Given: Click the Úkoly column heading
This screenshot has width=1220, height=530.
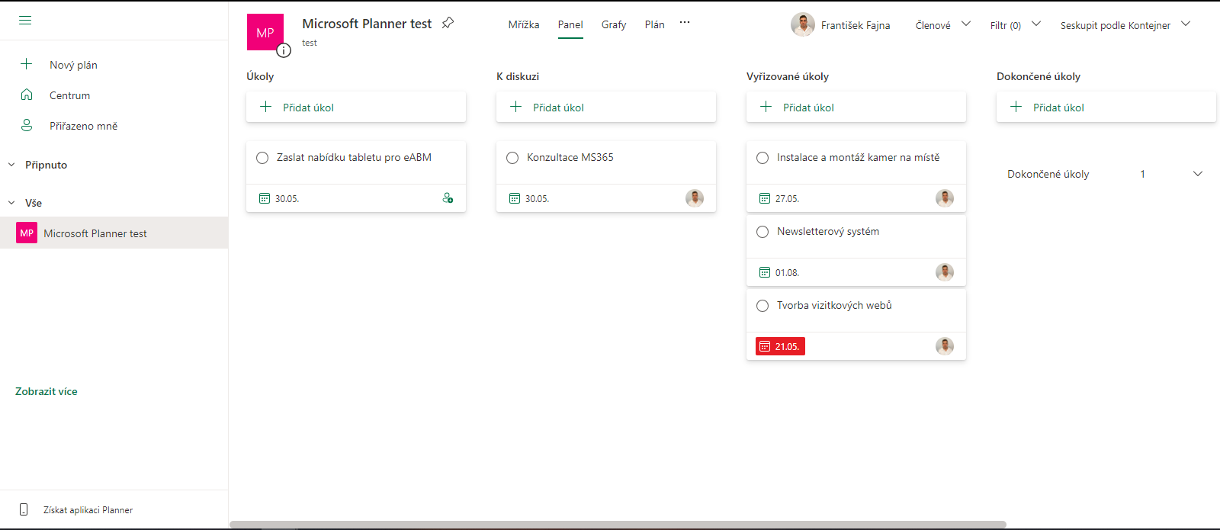Looking at the screenshot, I should [x=260, y=76].
